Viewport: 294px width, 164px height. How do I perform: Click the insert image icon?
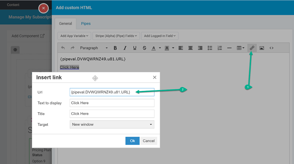click(262, 48)
